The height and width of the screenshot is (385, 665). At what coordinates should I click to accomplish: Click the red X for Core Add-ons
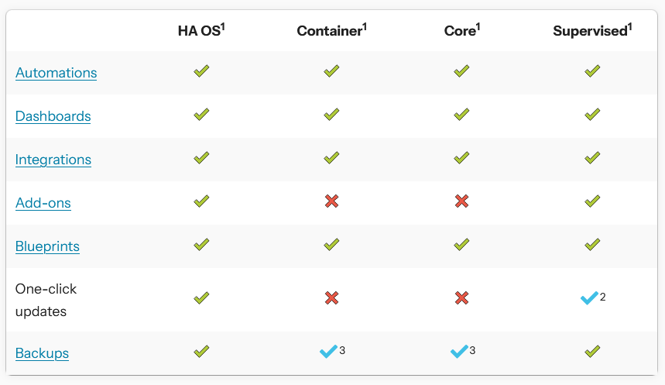tap(461, 201)
